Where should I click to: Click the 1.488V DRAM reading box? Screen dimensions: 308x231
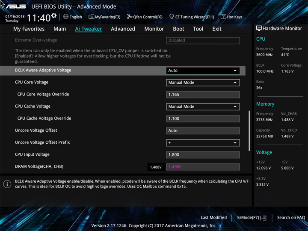(156, 167)
